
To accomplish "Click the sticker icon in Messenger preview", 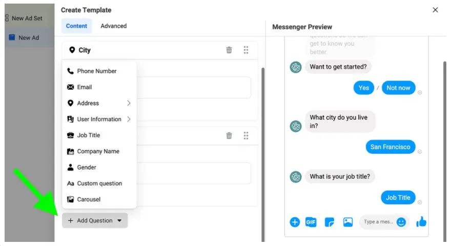I will 330,222.
